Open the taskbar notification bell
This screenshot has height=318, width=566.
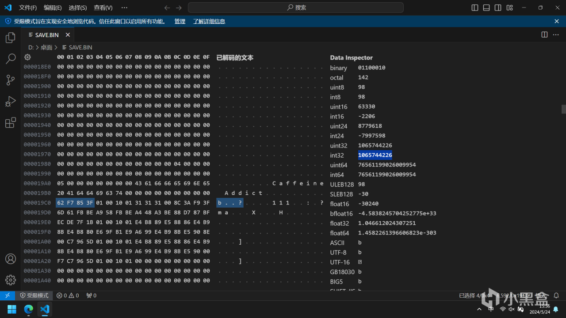click(x=556, y=309)
